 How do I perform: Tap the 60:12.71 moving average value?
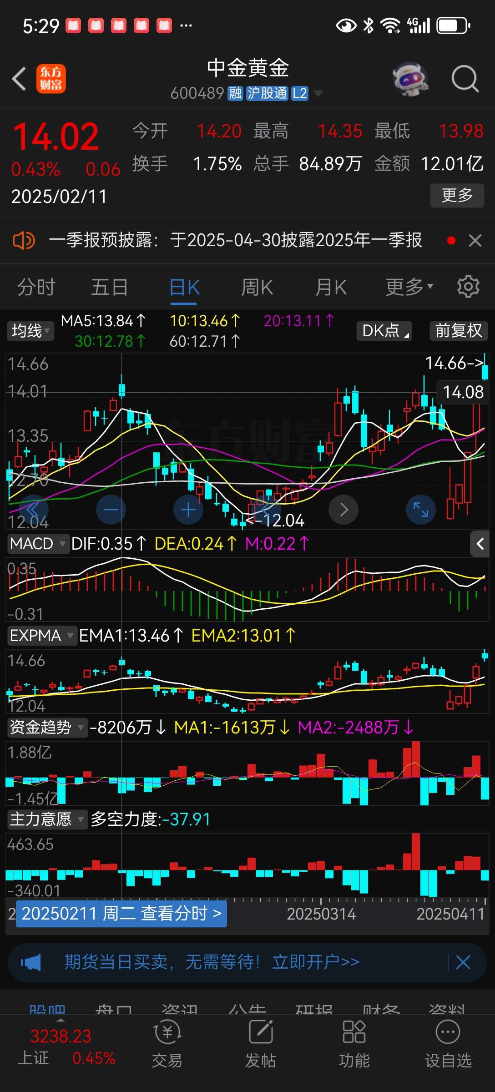pos(205,341)
